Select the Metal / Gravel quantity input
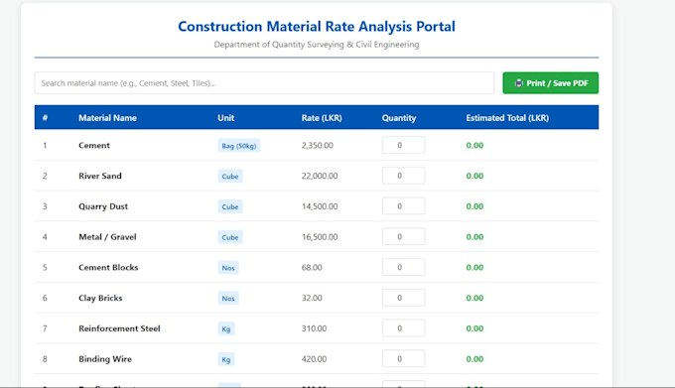 (x=403, y=236)
